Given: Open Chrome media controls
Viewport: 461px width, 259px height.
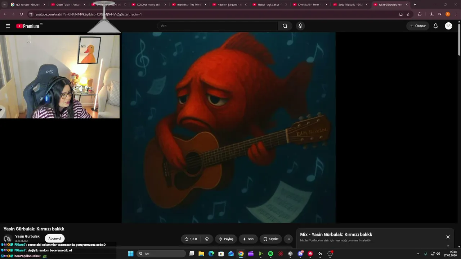Looking at the screenshot, I should pyautogui.click(x=440, y=14).
